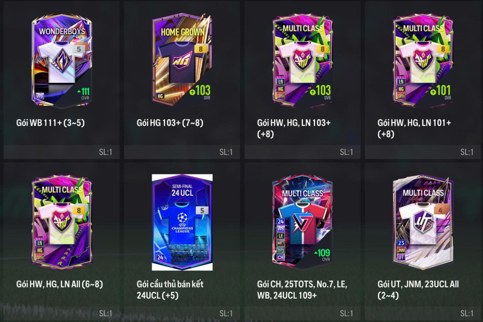Click Gói UT, JNM, 23UCL All title
Viewport: 483px width, 322px height.
[x=418, y=289]
